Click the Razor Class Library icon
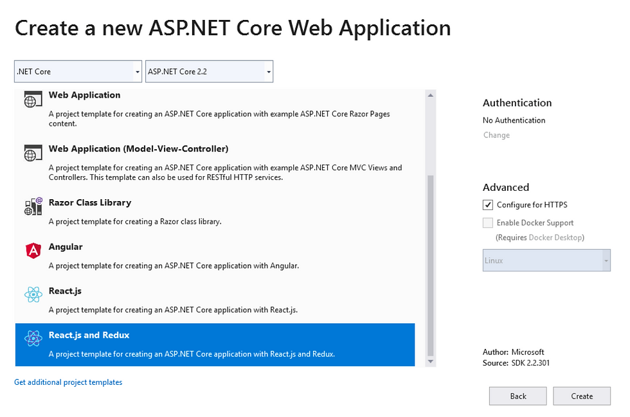Image resolution: width=630 pixels, height=417 pixels. tap(33, 206)
